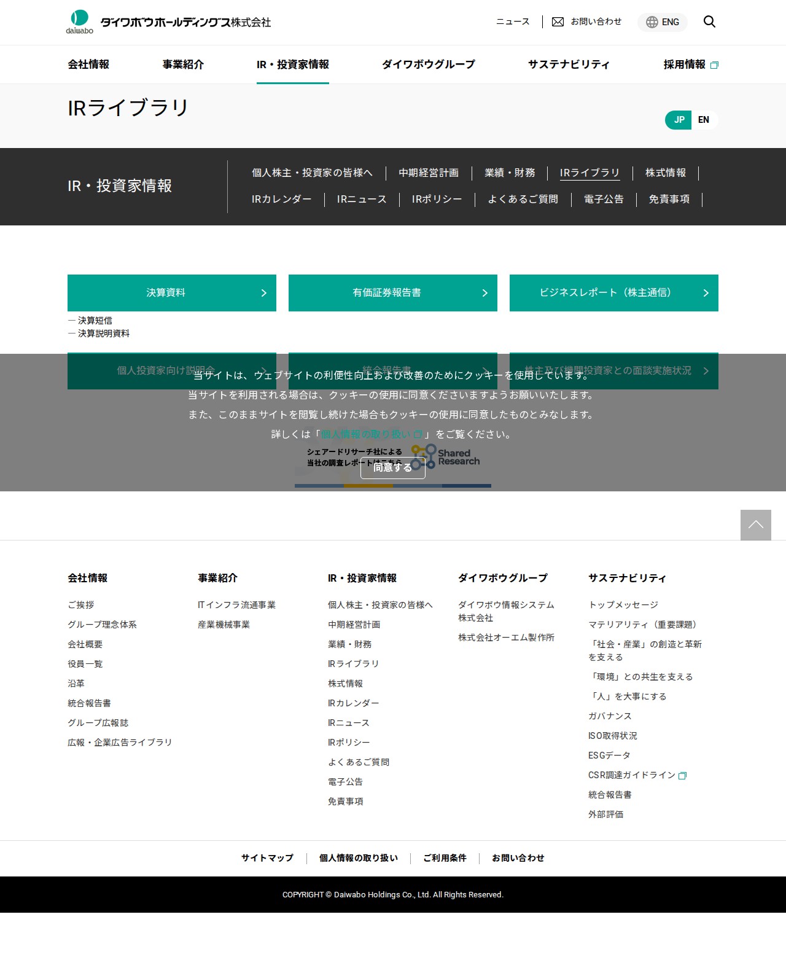786x960 pixels.
Task: Click お問い合わせ link in header
Action: [587, 21]
